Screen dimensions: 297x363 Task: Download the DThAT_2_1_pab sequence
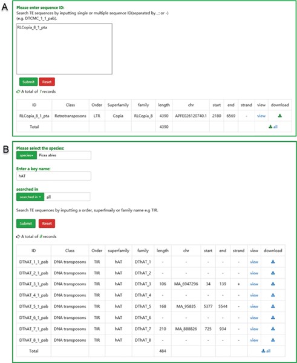tap(273, 273)
